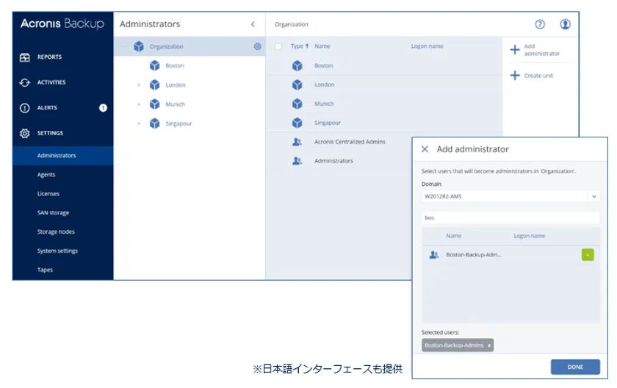Click the user search field containing 'bos'
617x388 pixels.
coord(510,218)
